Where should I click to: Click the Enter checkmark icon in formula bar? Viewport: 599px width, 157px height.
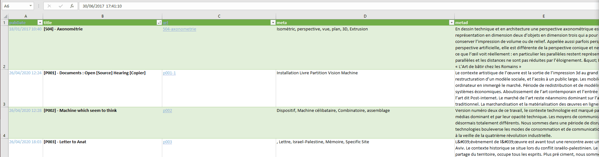61,6
